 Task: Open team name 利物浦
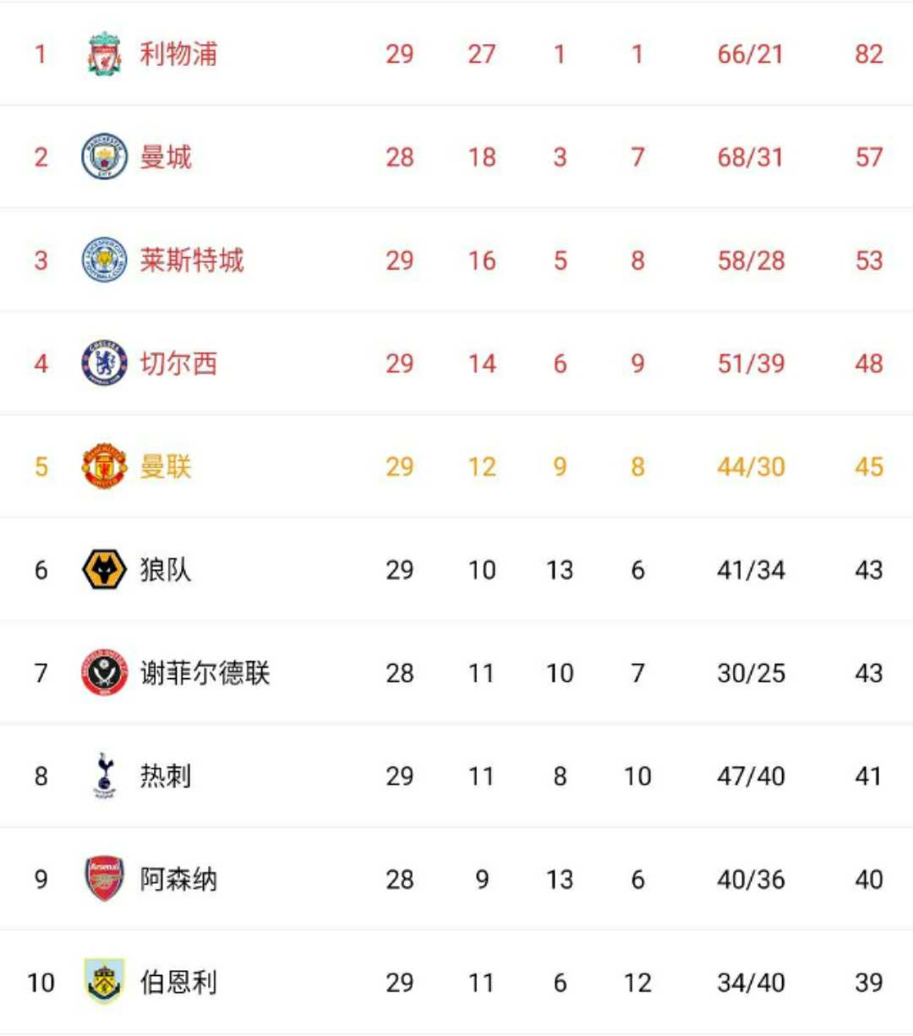178,54
